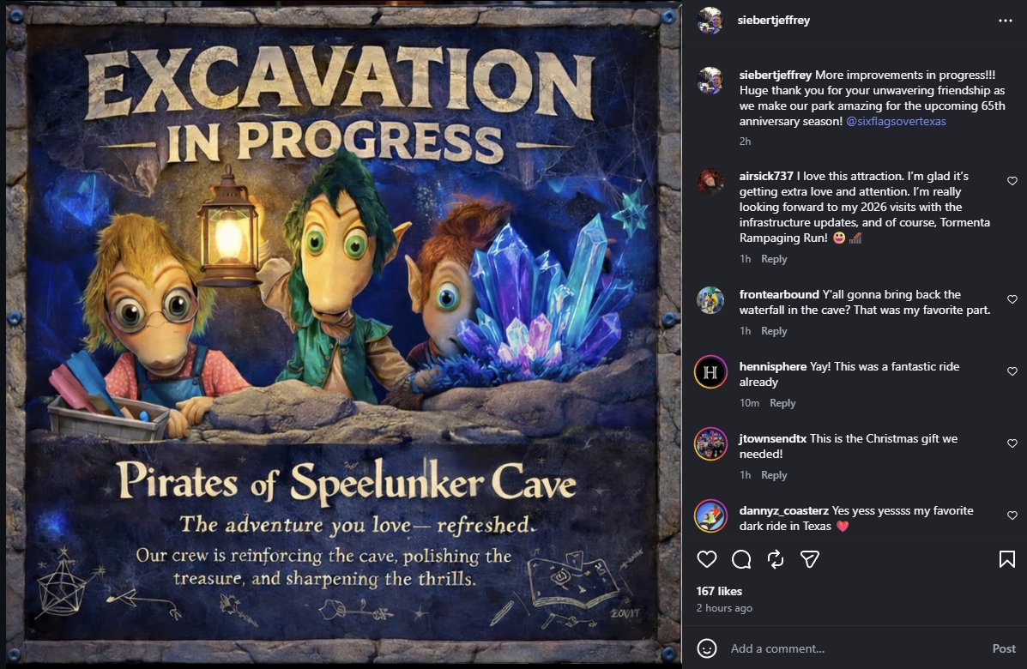Like hennisphere's comment
This screenshot has width=1027, height=669.
[x=1012, y=371]
